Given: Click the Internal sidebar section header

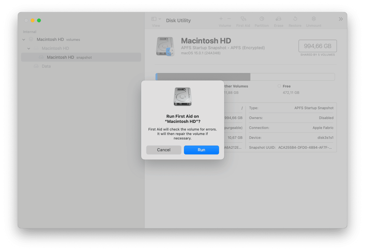Looking at the screenshot, I should point(30,32).
